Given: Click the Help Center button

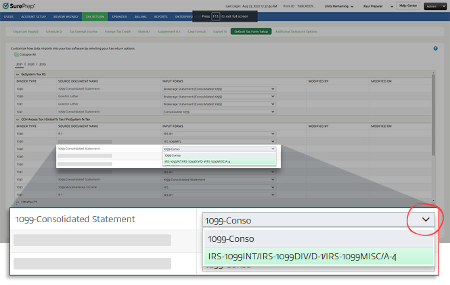Looking at the screenshot, I should coord(407,5).
